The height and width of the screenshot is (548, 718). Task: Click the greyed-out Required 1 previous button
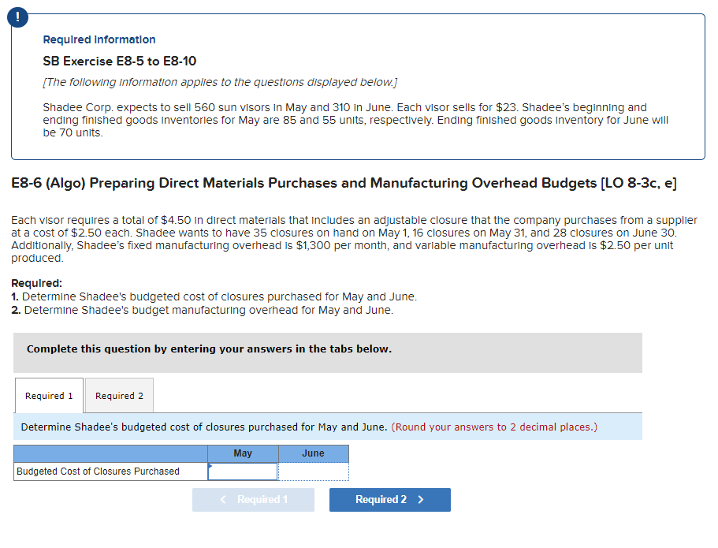coord(253,499)
